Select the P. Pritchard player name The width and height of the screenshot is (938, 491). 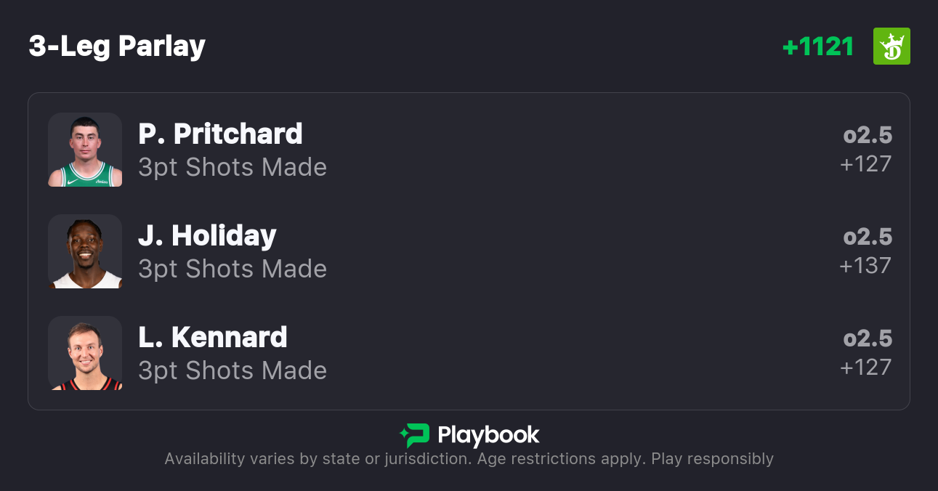point(220,134)
